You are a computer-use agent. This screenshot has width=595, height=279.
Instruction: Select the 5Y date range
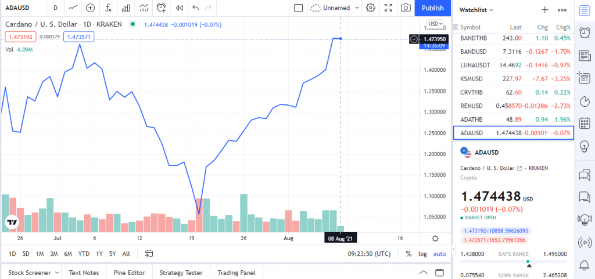click(x=112, y=253)
